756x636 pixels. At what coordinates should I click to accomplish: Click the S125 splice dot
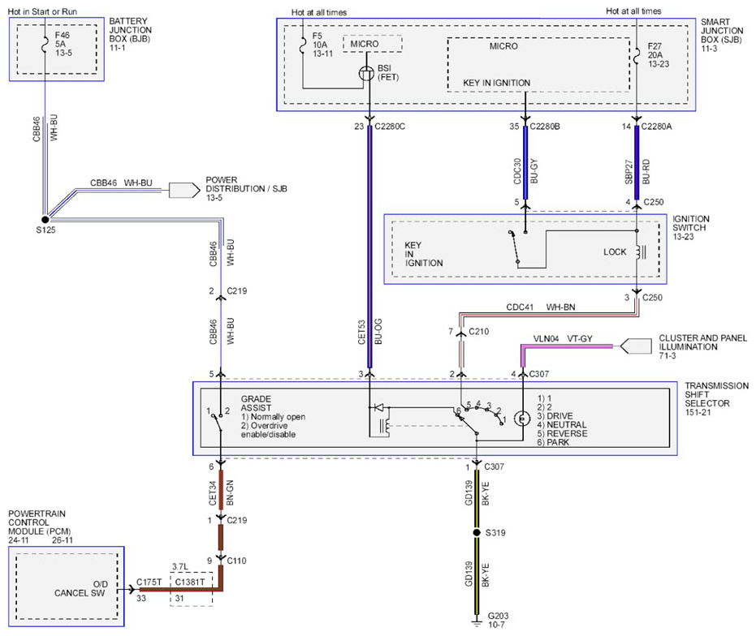(x=45, y=219)
